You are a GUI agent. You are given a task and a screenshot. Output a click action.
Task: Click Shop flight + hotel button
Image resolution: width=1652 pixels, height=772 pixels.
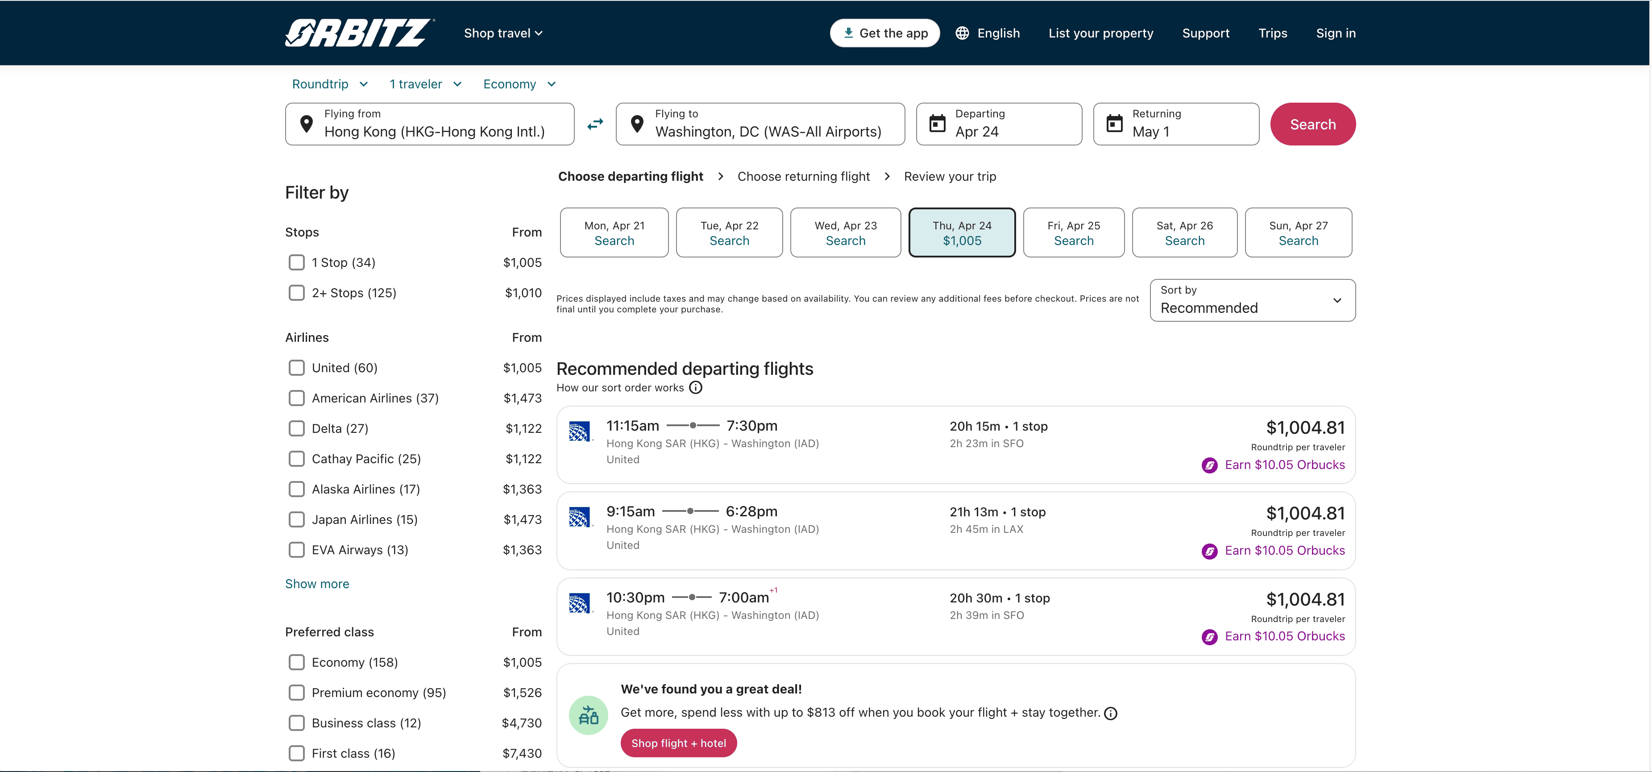click(x=678, y=743)
